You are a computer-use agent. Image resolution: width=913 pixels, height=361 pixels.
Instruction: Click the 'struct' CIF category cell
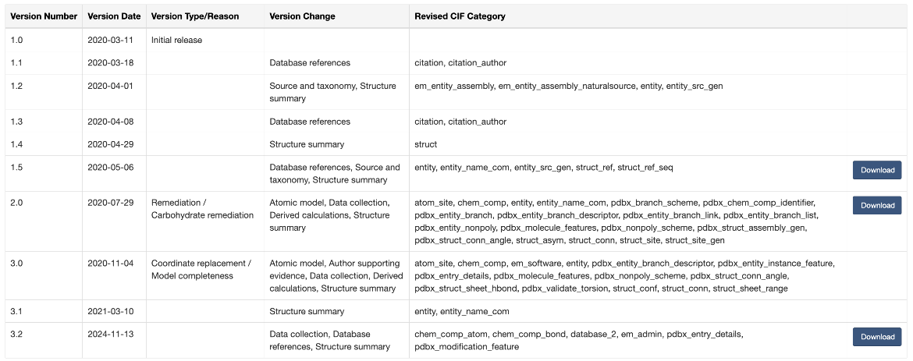point(425,143)
